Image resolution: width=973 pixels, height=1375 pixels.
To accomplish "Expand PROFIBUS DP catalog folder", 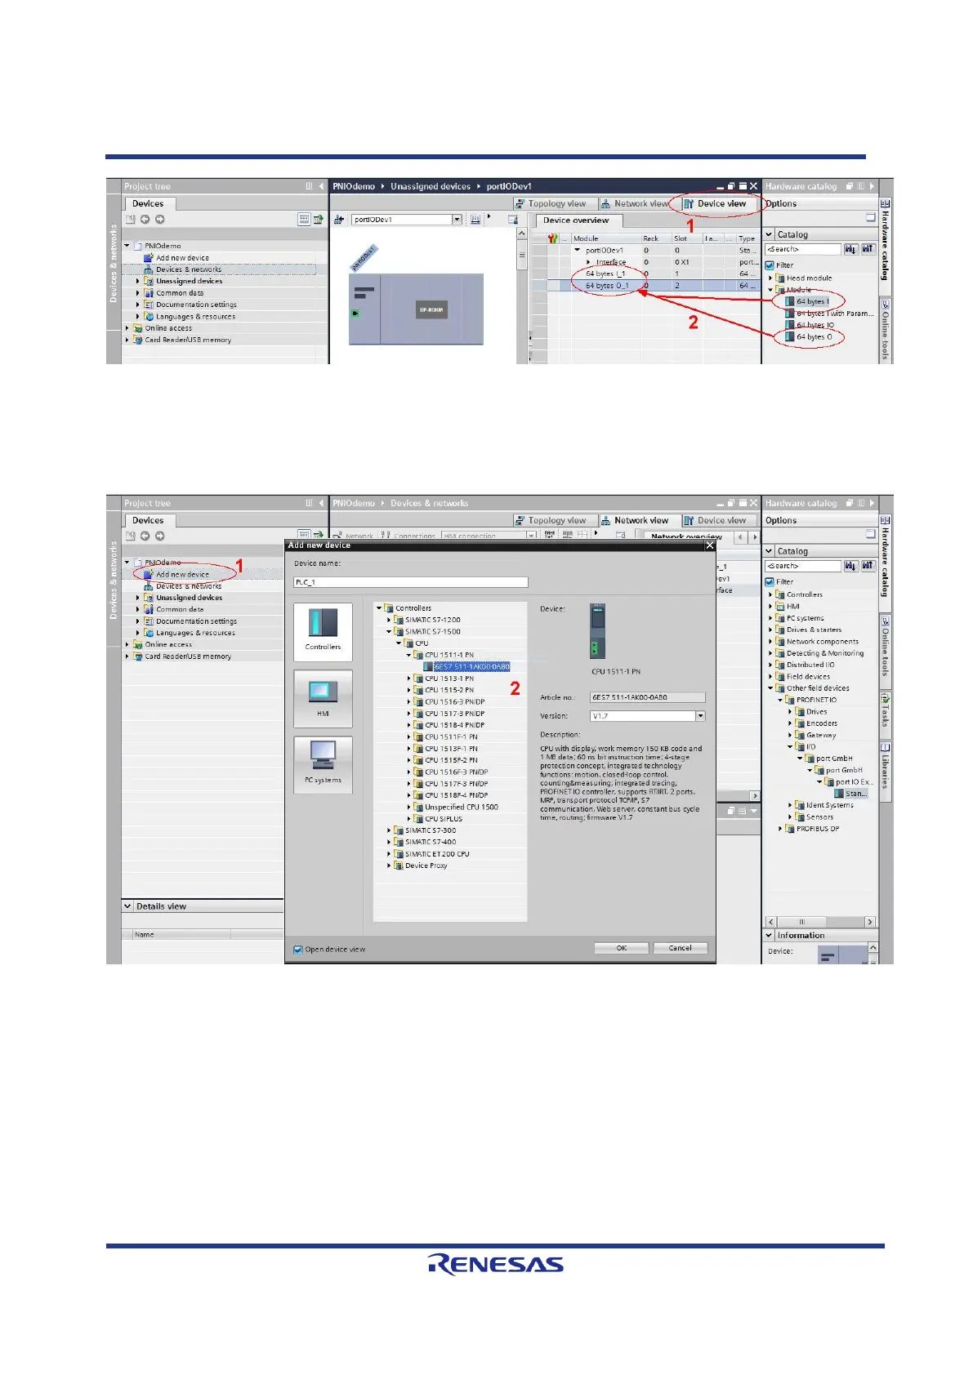I will (x=780, y=829).
